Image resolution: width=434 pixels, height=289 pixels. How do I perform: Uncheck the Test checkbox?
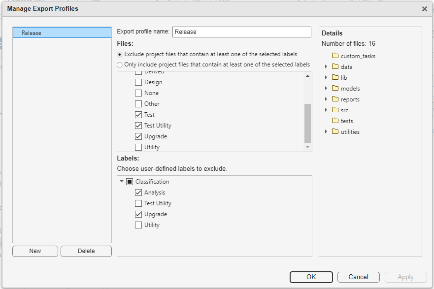(x=138, y=114)
